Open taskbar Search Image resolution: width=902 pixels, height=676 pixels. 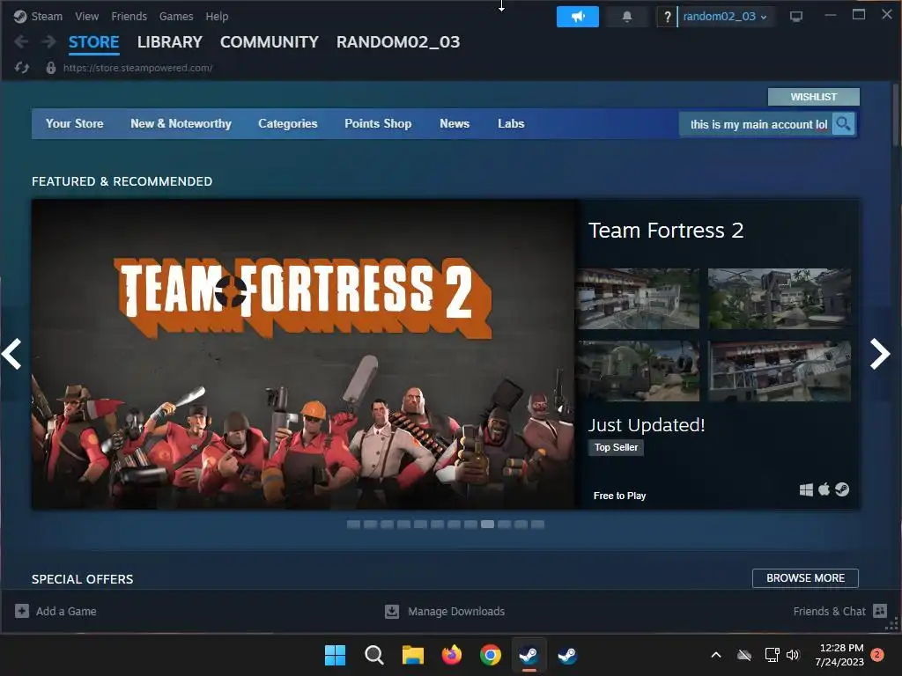coord(373,655)
